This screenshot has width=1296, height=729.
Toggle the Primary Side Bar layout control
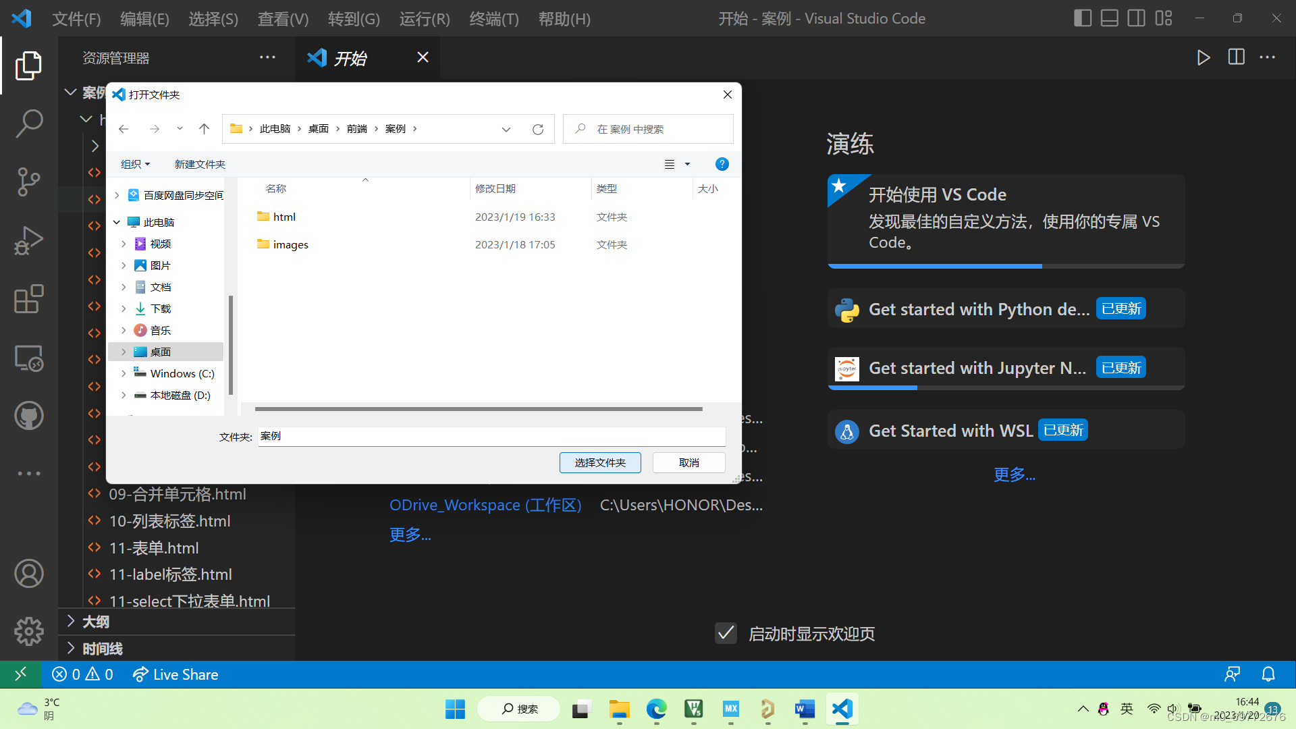tap(1082, 18)
